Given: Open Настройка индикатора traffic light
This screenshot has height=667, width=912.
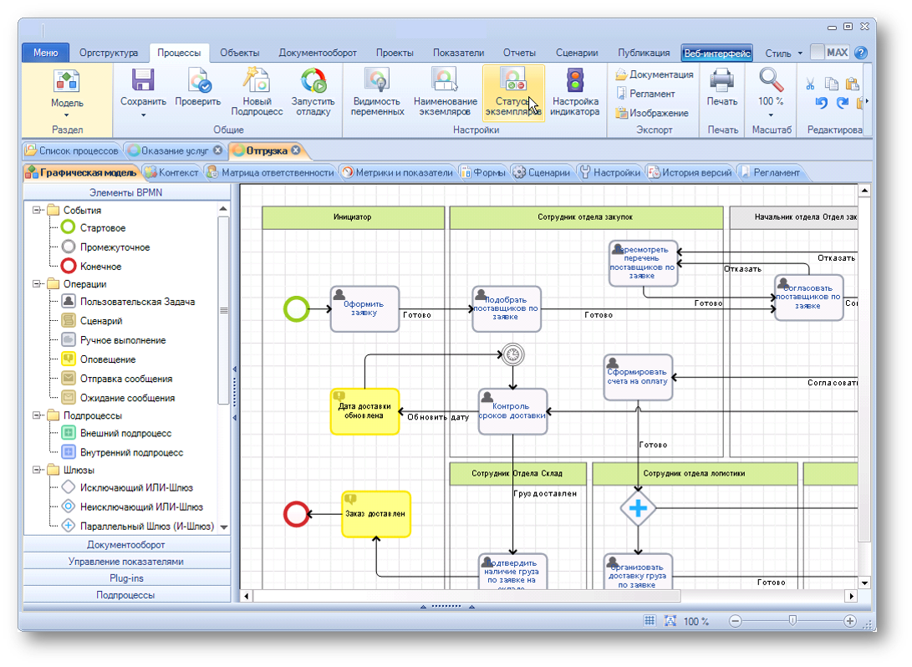Looking at the screenshot, I should click(574, 92).
